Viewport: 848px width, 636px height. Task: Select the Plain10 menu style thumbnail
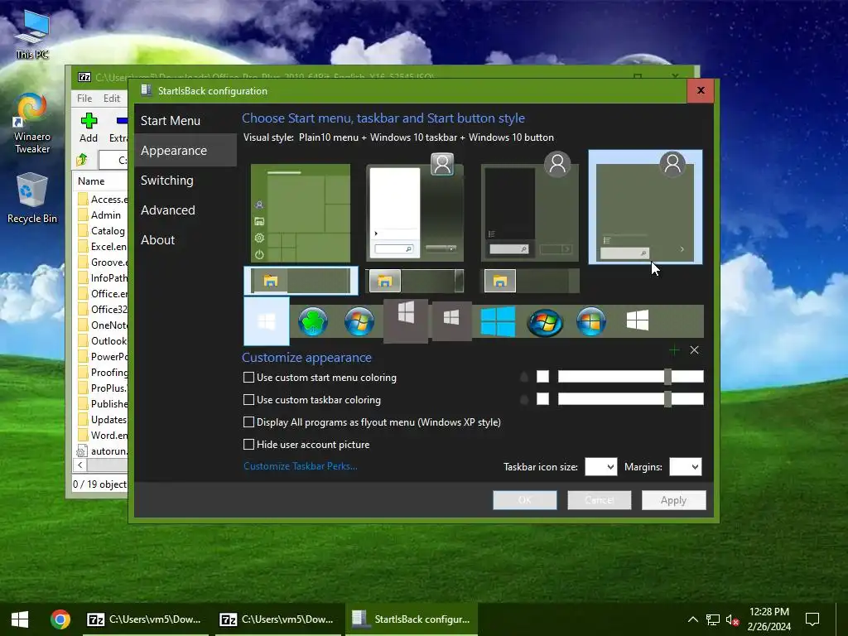[645, 207]
